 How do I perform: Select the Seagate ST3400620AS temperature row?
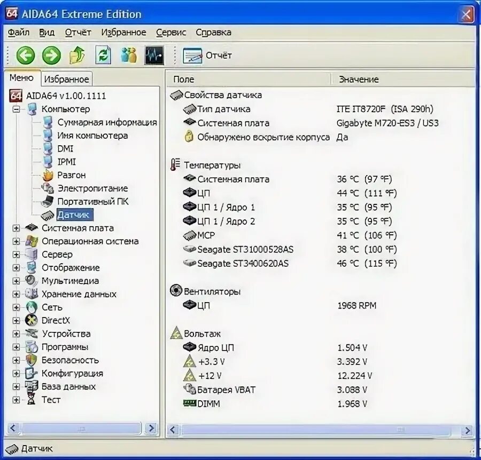tap(290, 264)
